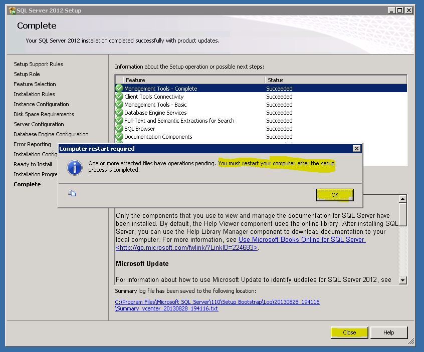Click the Microsoft Update heading text
The image size is (424, 352).
click(x=142, y=263)
